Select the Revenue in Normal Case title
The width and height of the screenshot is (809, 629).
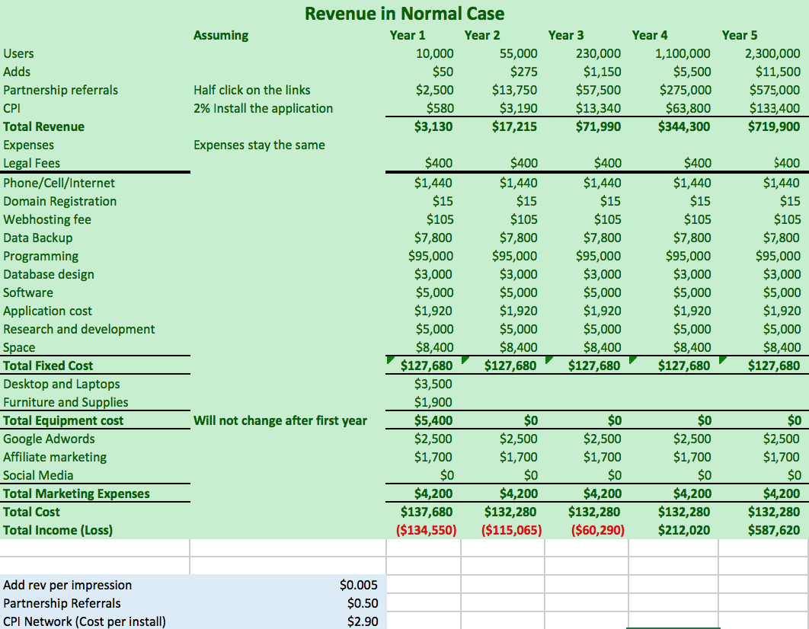[404, 14]
